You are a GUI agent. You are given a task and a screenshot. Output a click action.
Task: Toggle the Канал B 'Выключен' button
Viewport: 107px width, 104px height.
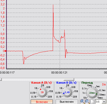[x=67, y=102]
